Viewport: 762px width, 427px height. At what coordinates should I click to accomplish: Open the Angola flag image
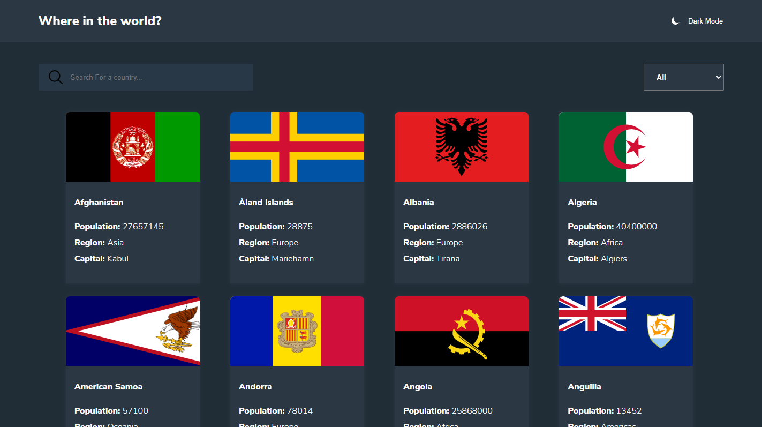(x=462, y=331)
